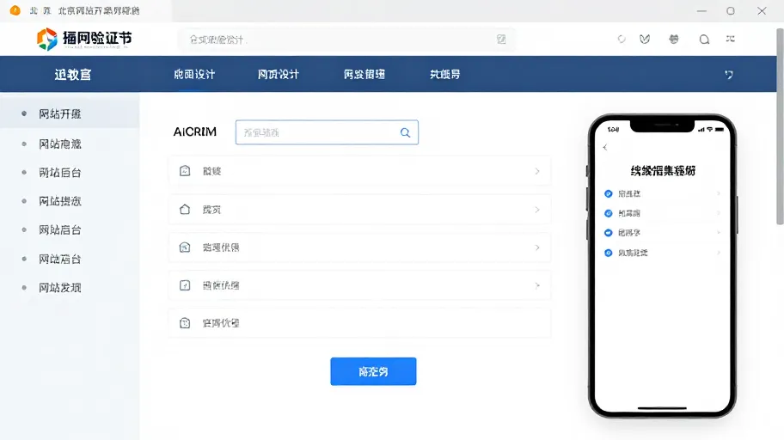Click the icon of the fourth list row
Viewport: 784px width, 440px height.
pyautogui.click(x=185, y=285)
